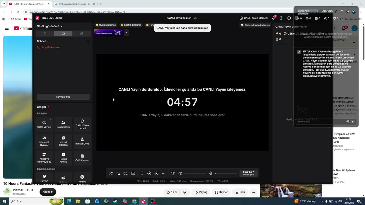Open TikTok LIVE Studio notifications bell
The height and width of the screenshot is (205, 365).
[x=274, y=18]
